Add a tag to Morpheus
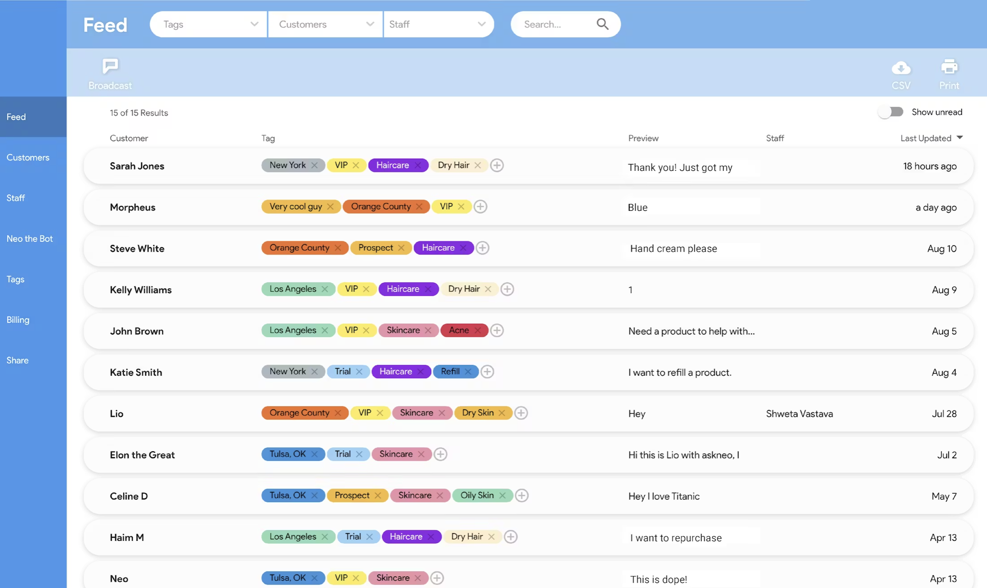 [480, 206]
